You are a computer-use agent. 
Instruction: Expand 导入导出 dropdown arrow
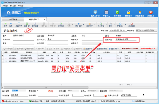(x=106, y=25)
